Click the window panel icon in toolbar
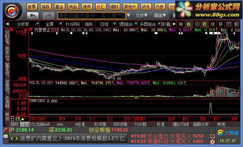243x147 pixels. [229, 24]
